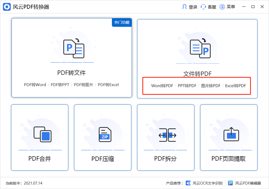Click the 文件转PDF title text

[x=197, y=74]
